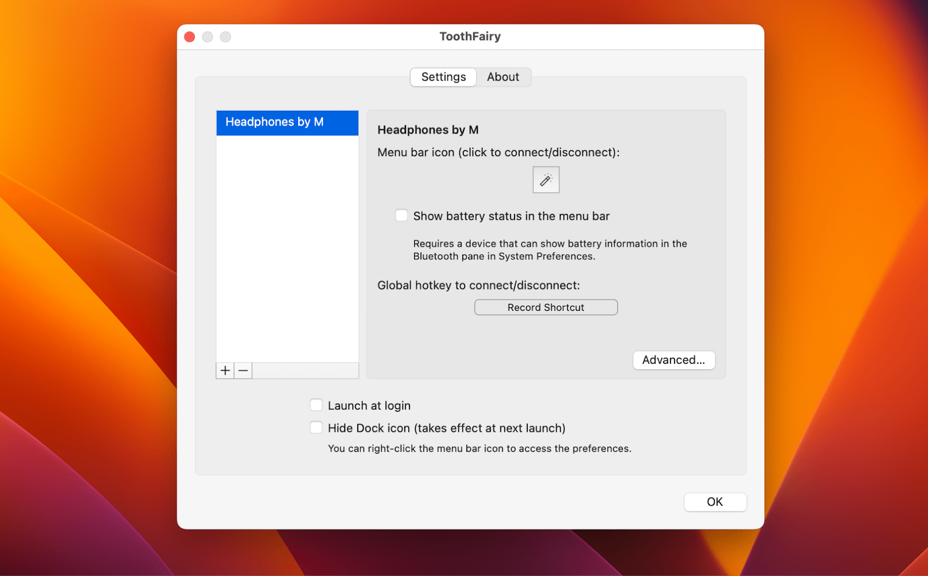Switch to the About tab
This screenshot has width=928, height=576.
point(502,77)
